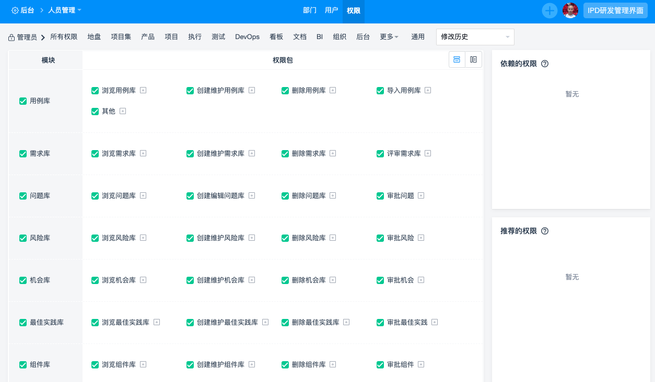Uncheck the 用例库 module checkbox
Viewport: 655px width, 382px height.
[23, 101]
